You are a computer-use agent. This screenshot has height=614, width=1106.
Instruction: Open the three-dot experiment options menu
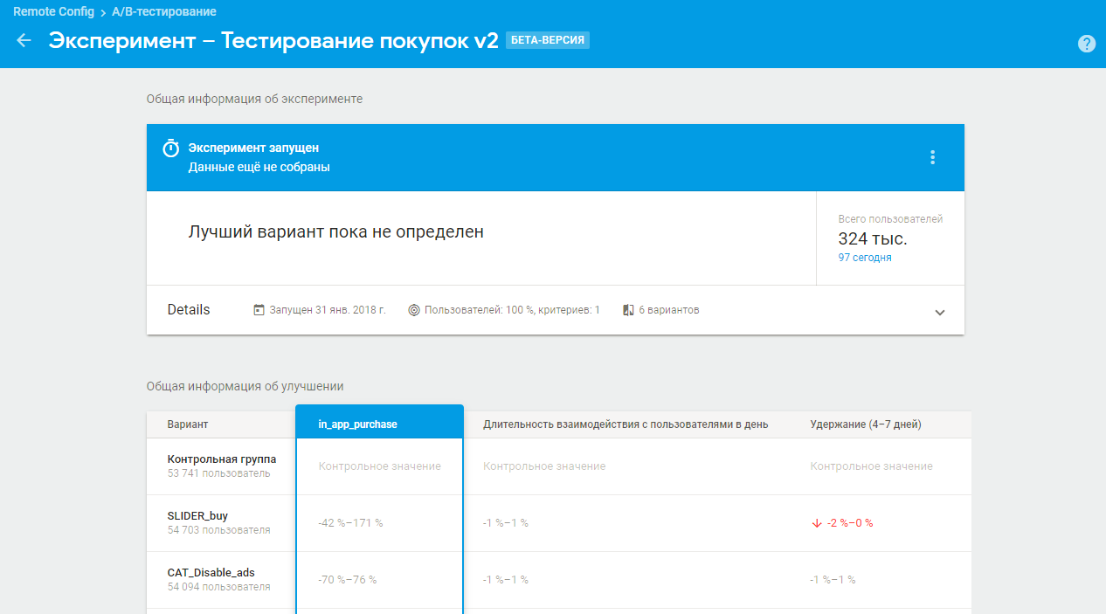coord(932,157)
